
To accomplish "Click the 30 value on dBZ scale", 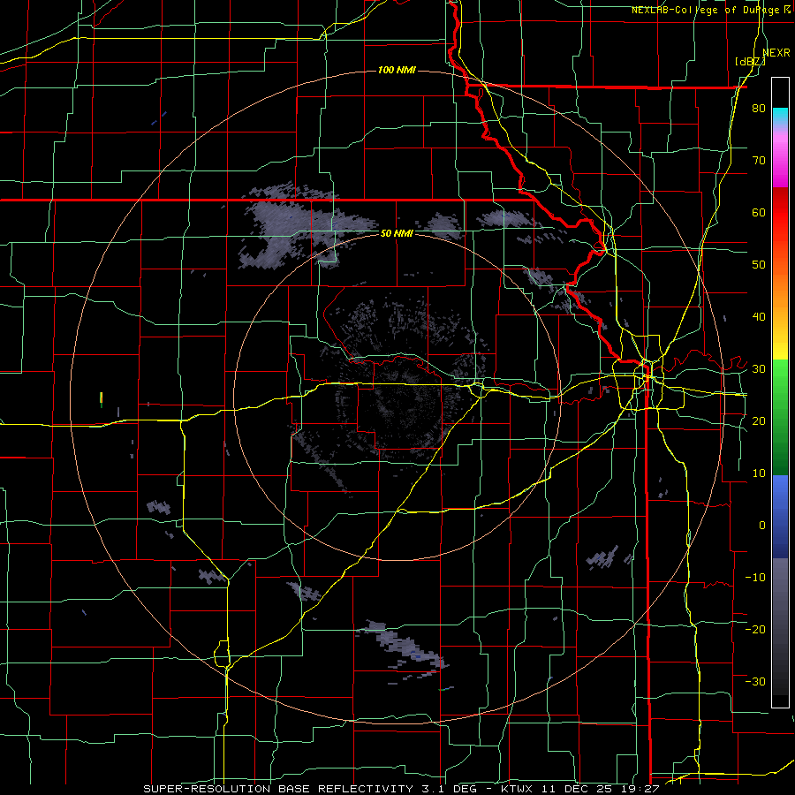I will click(759, 369).
